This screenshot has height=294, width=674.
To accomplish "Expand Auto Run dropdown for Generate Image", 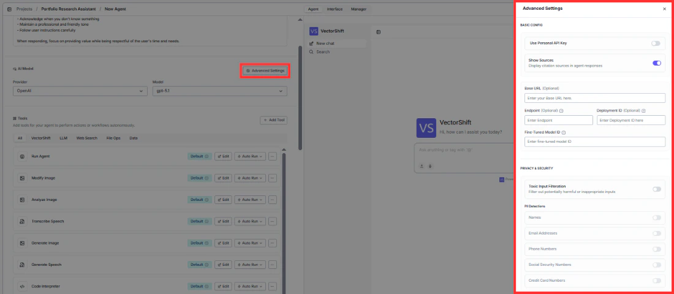I will (250, 243).
